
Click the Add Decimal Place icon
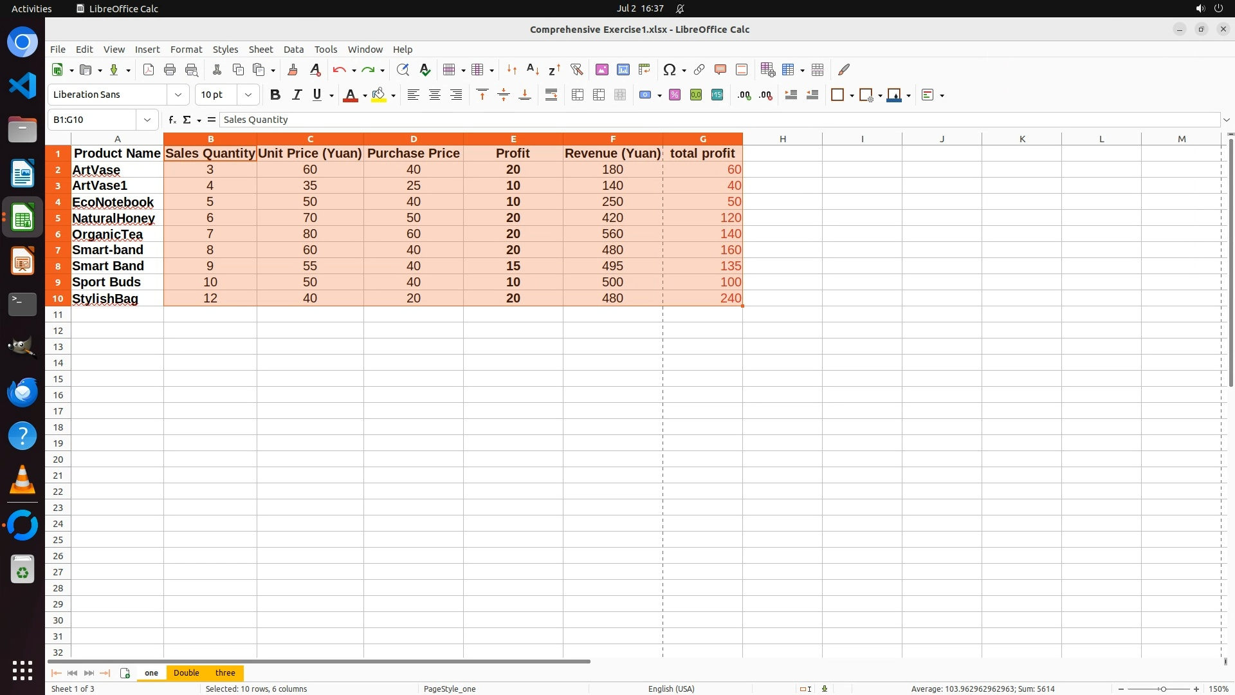click(x=744, y=95)
